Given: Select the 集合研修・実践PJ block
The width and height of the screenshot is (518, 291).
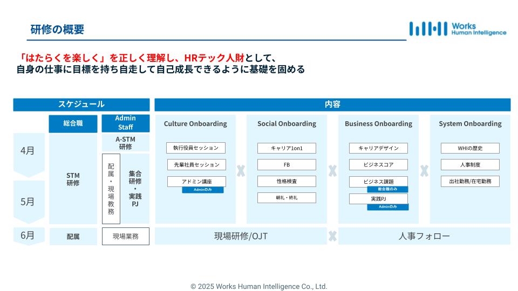Looking at the screenshot, I should click(135, 189).
